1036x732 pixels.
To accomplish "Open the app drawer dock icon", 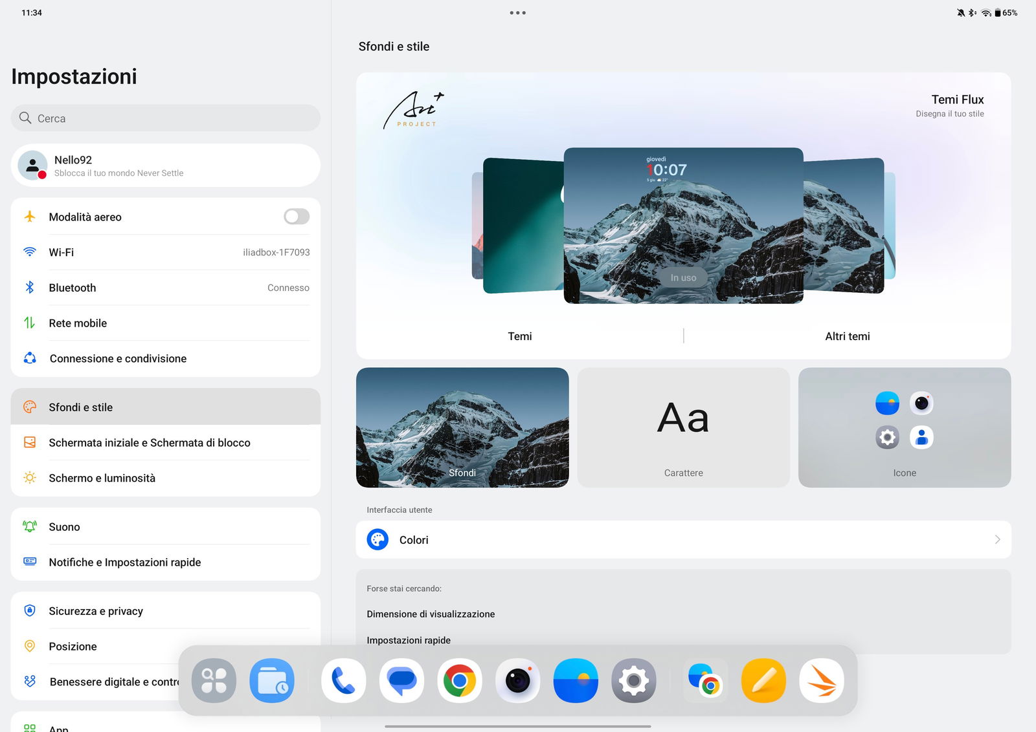I will [214, 681].
